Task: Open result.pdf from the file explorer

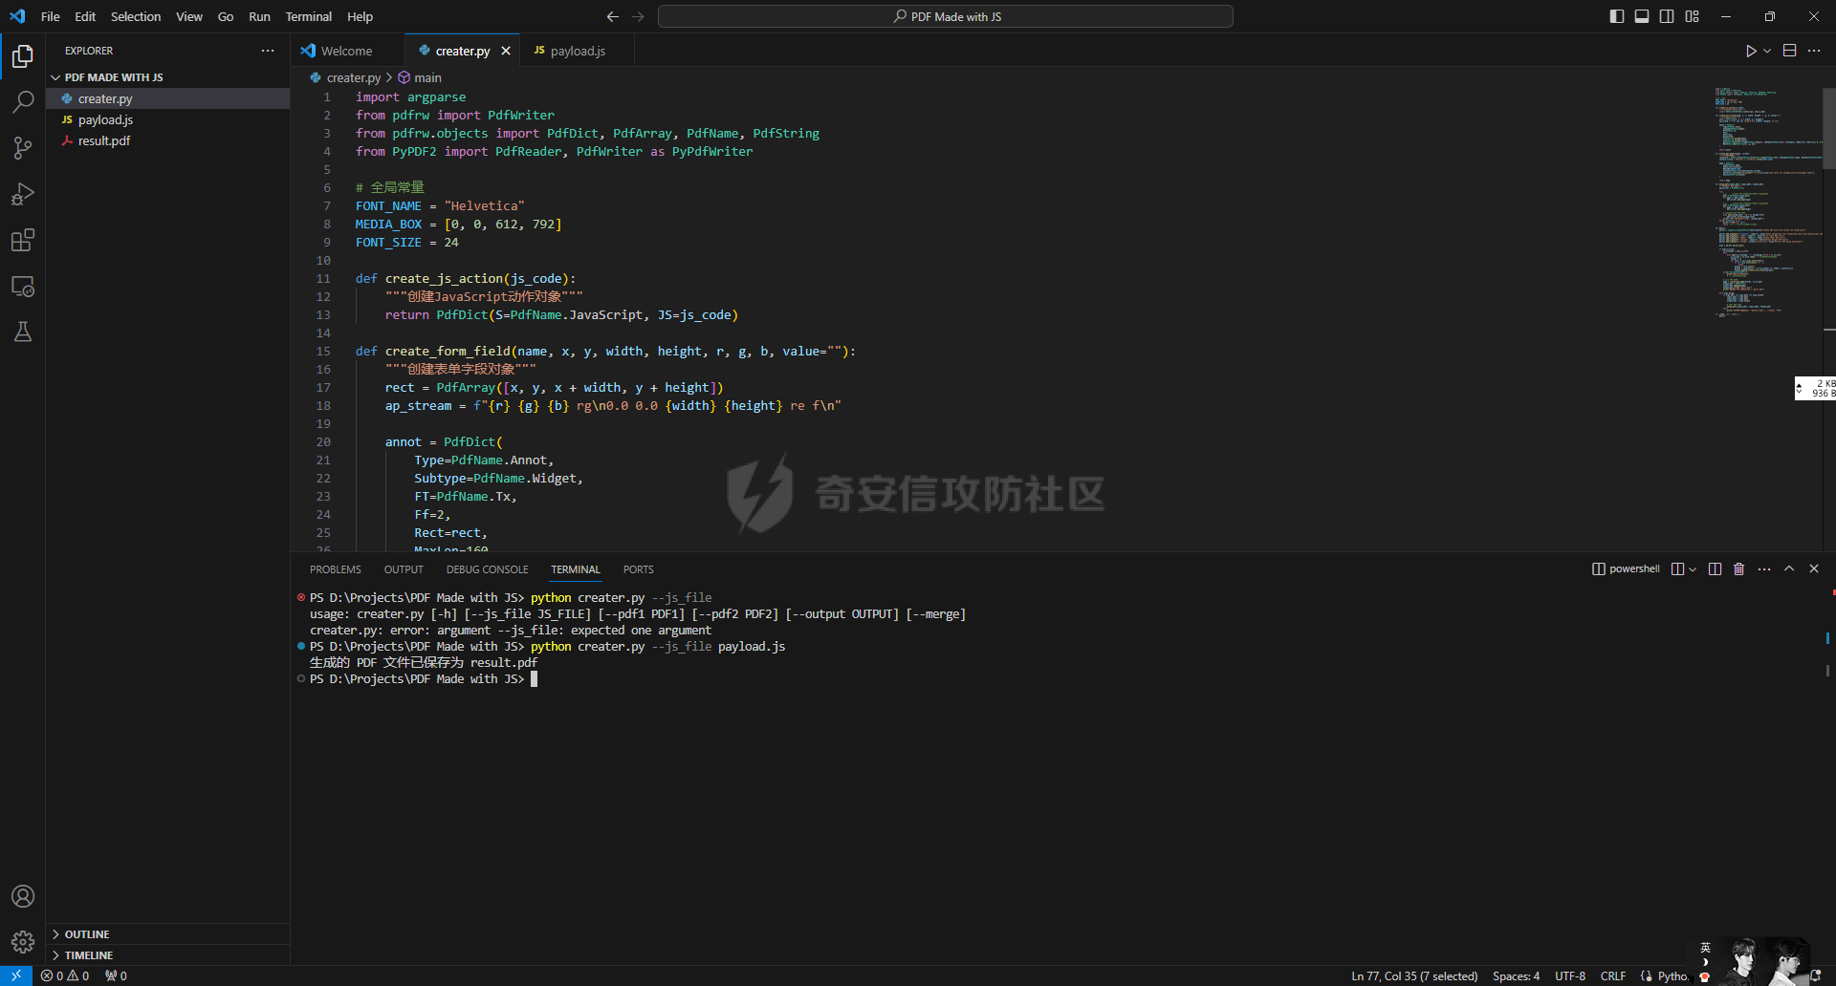Action: pyautogui.click(x=167, y=140)
